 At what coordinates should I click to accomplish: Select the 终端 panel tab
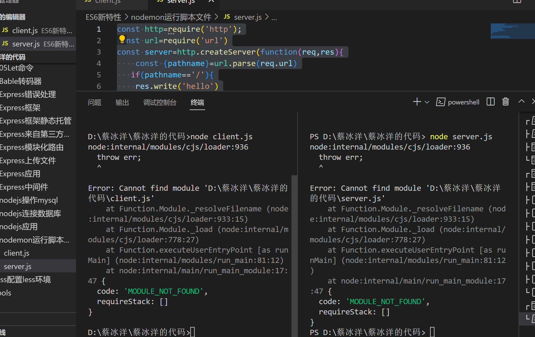point(197,102)
